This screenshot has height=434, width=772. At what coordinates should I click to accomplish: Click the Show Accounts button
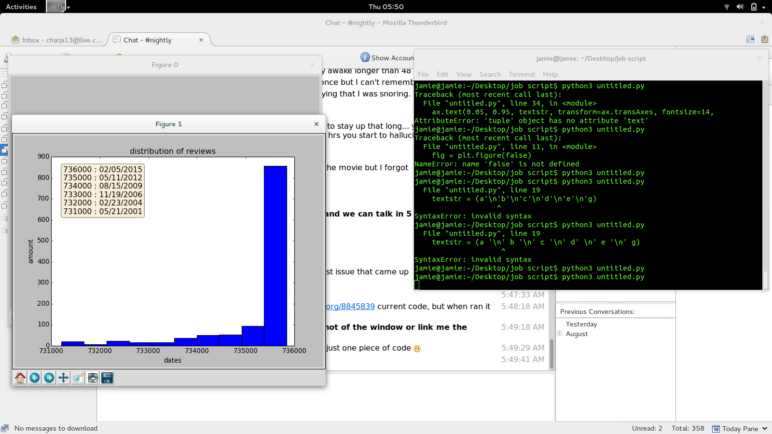tap(387, 58)
